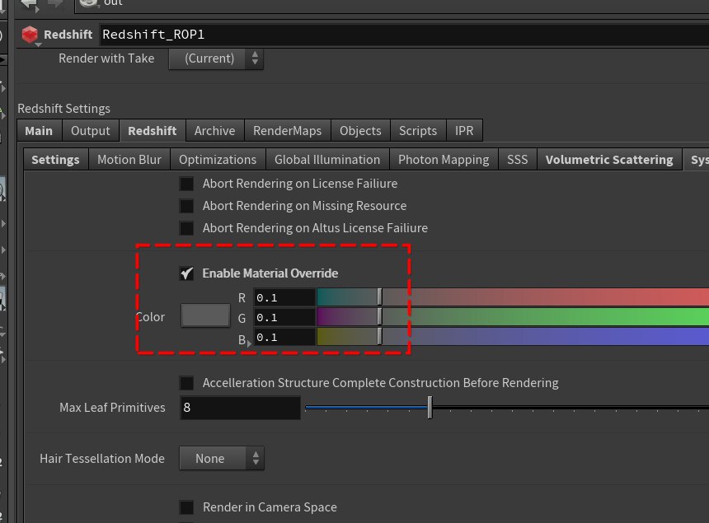
Task: Click the back navigation arrow icon
Action: tap(29, 4)
